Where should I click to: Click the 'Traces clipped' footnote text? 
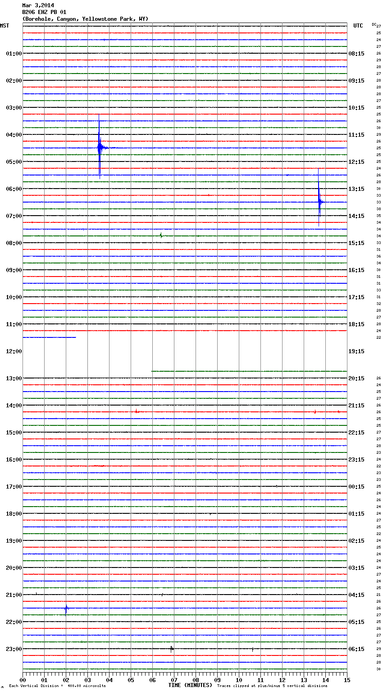pyautogui.click(x=272, y=686)
